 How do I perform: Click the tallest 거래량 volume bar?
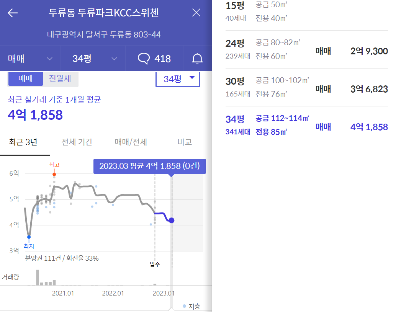coord(38,278)
